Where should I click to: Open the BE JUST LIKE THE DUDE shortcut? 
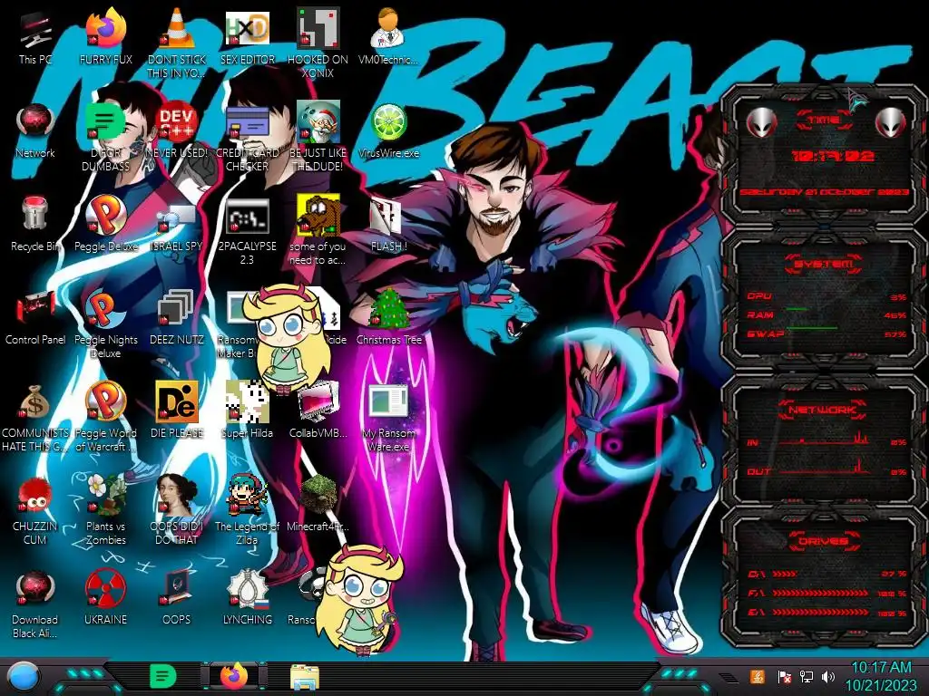[318, 136]
